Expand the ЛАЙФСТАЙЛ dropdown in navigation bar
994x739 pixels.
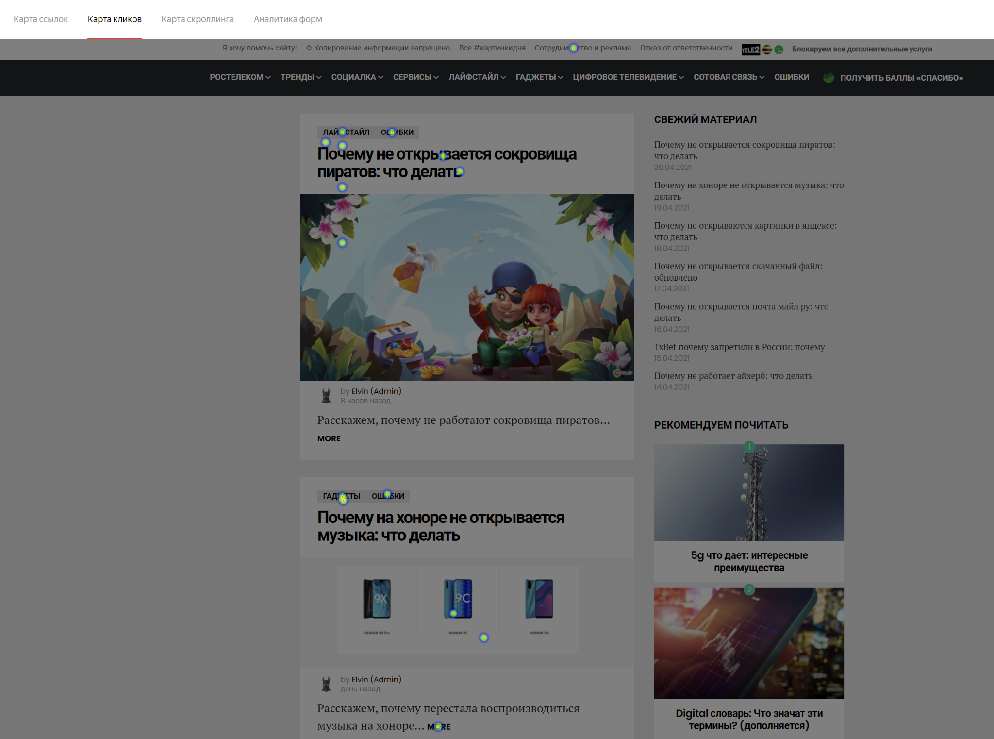[477, 77]
